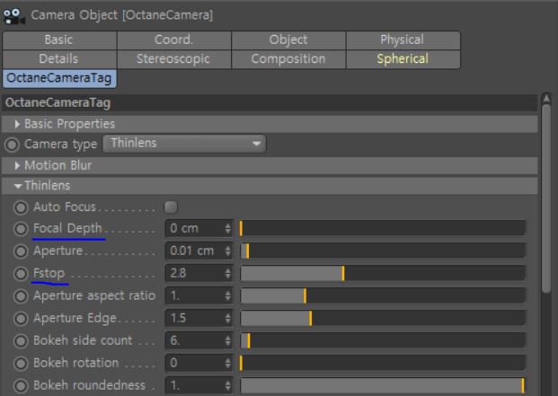Toggle the Auto Focus keyframe dot
This screenshot has height=396, width=558.
click(21, 207)
